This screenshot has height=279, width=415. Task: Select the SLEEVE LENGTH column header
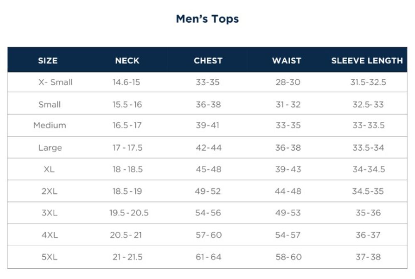point(367,60)
